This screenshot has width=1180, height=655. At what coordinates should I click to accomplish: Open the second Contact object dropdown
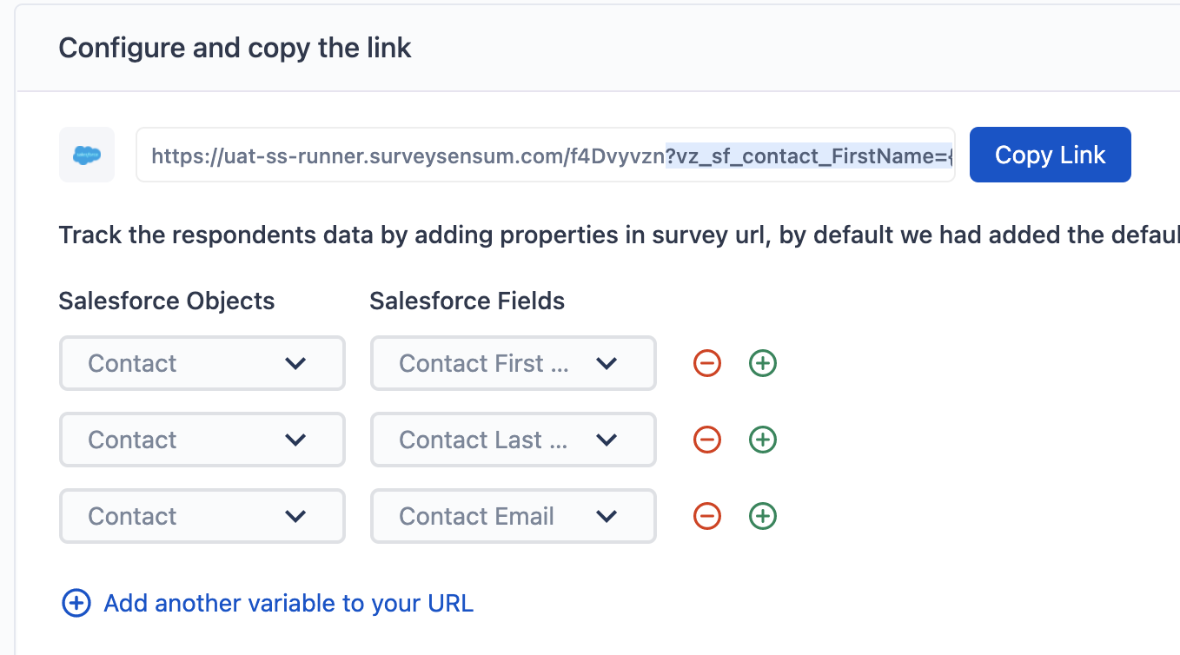202,440
